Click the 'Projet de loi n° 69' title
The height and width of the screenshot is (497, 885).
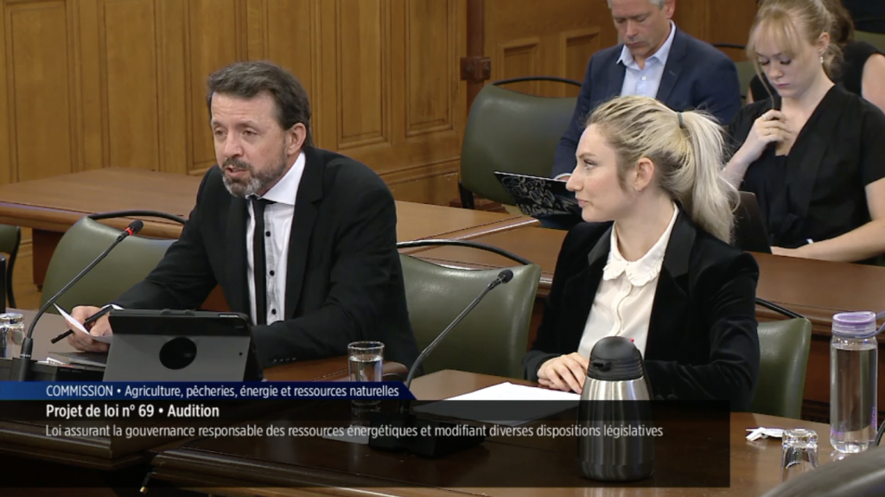[x=100, y=411]
